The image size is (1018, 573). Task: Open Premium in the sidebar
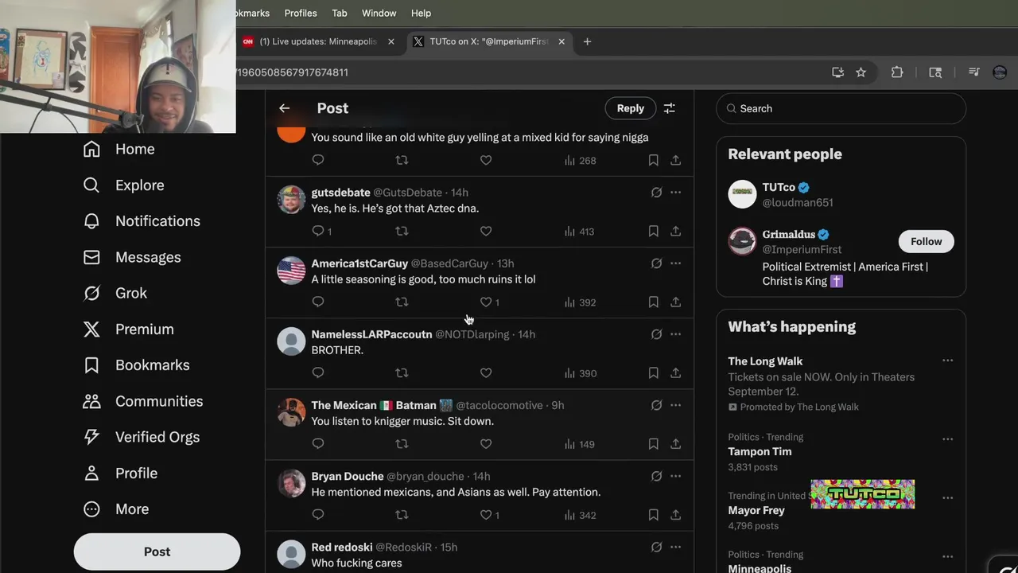129,329
